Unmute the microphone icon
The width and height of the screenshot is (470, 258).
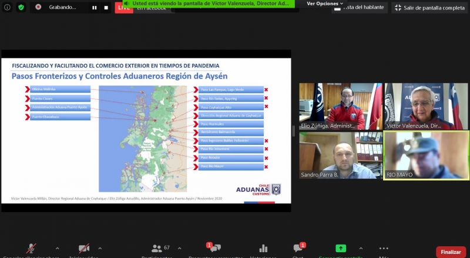(x=31, y=249)
